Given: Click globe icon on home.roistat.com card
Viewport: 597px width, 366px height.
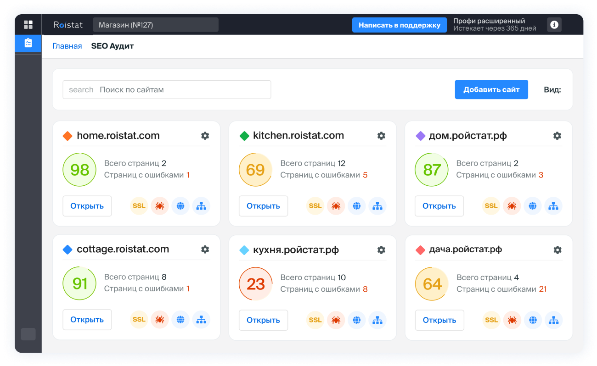Looking at the screenshot, I should 180,206.
